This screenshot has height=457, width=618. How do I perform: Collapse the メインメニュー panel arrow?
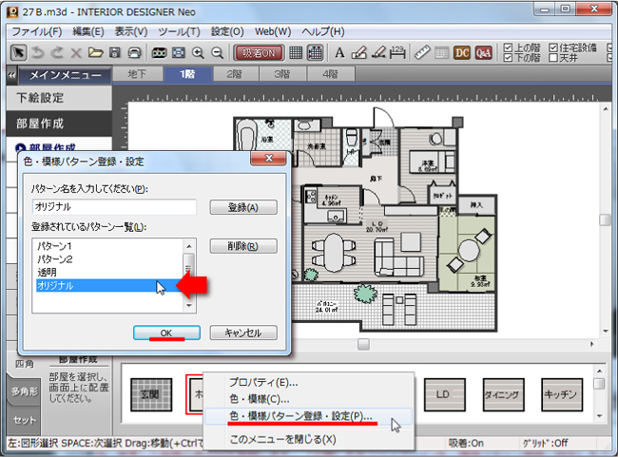coord(11,74)
